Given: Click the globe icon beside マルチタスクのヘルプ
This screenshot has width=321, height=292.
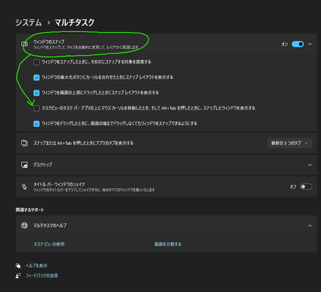Looking at the screenshot, I should coord(24,226).
